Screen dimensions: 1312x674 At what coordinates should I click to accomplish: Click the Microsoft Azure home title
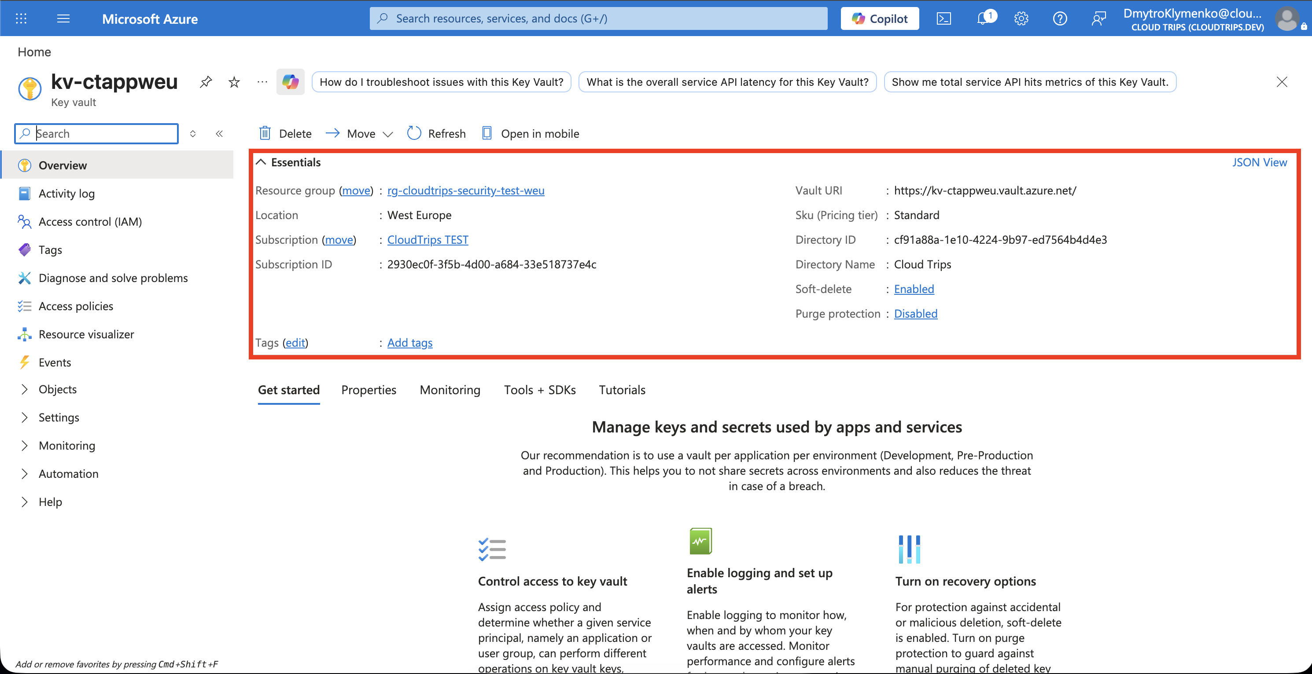(150, 19)
